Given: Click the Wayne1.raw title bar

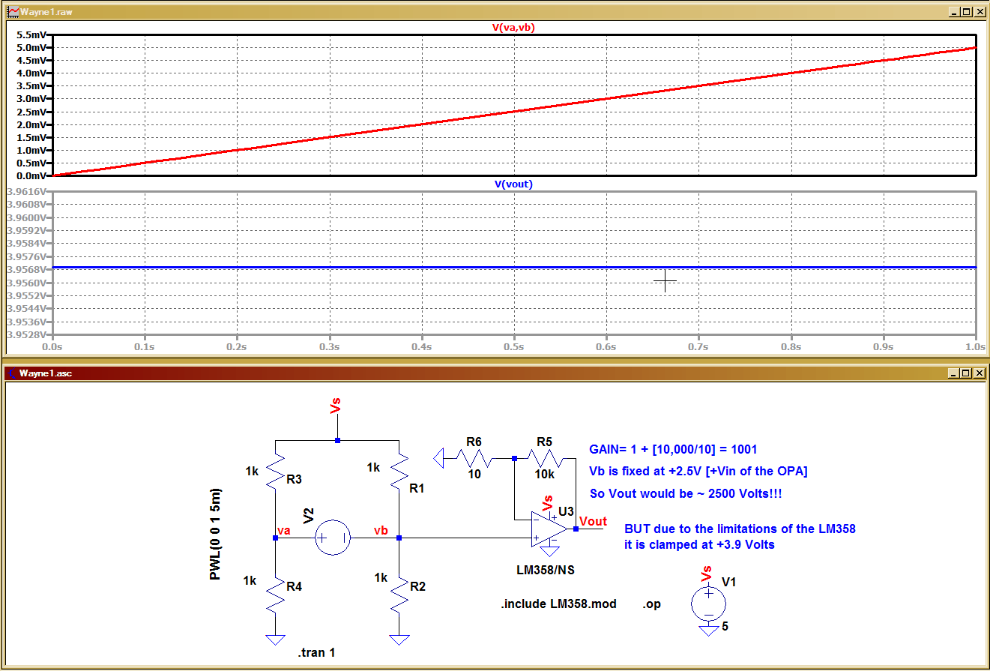Looking at the screenshot, I should pos(495,12).
